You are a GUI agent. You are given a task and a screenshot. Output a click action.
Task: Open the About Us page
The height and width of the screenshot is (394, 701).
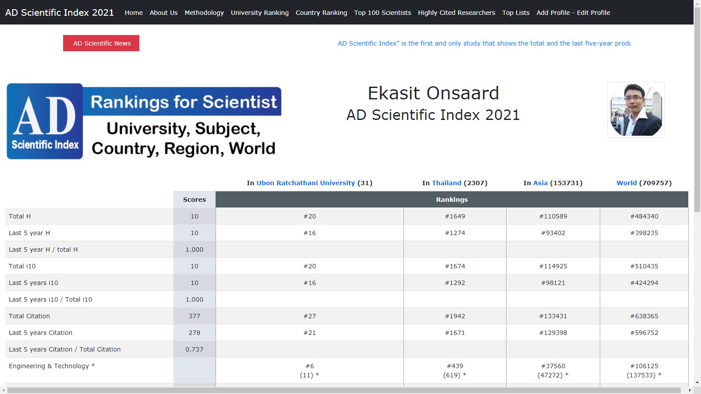[163, 13]
